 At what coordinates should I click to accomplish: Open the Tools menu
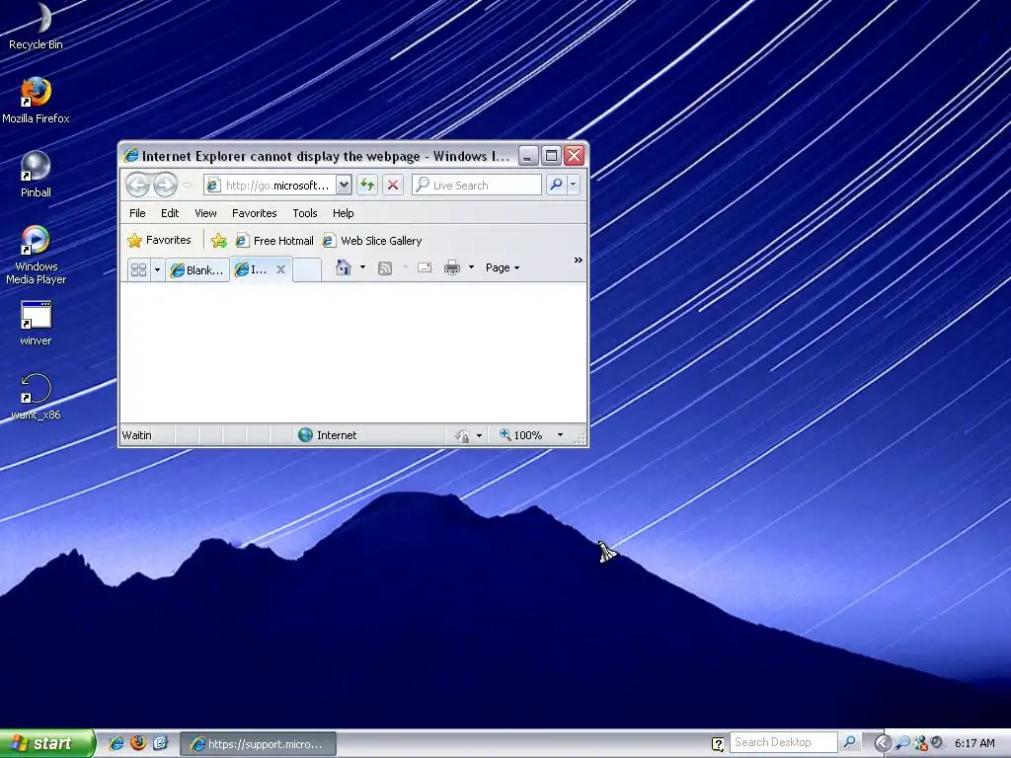click(x=304, y=213)
